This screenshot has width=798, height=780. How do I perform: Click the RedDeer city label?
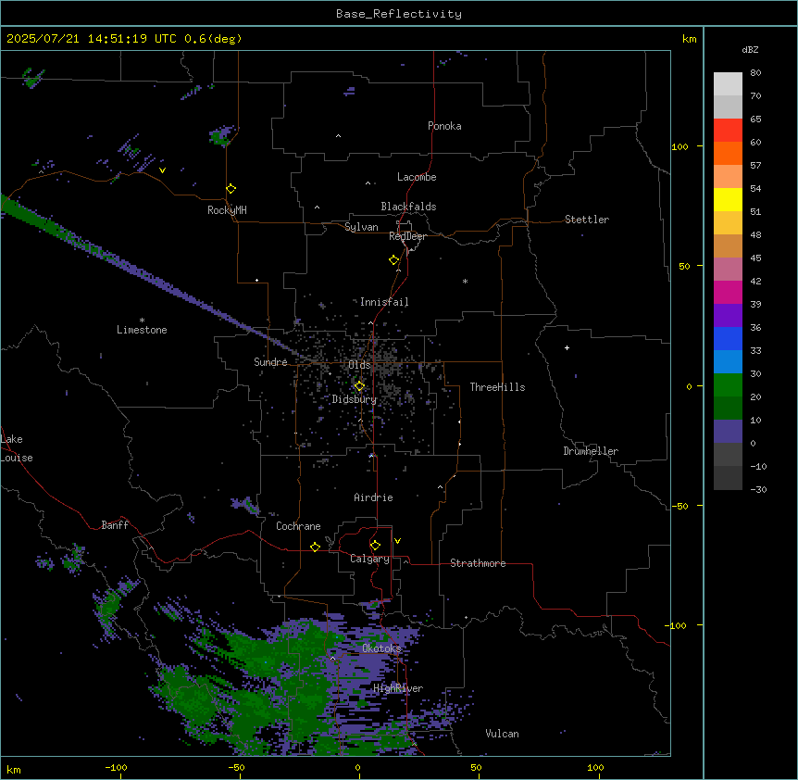coord(407,236)
